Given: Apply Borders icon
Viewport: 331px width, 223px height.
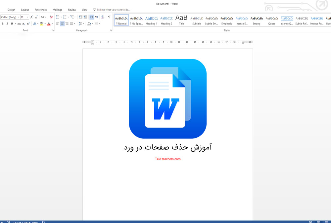Looking at the screenshot, I should tap(96, 24).
